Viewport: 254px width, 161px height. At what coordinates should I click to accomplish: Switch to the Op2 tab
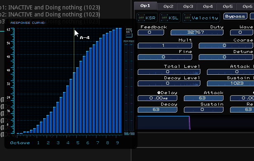click(168, 7)
